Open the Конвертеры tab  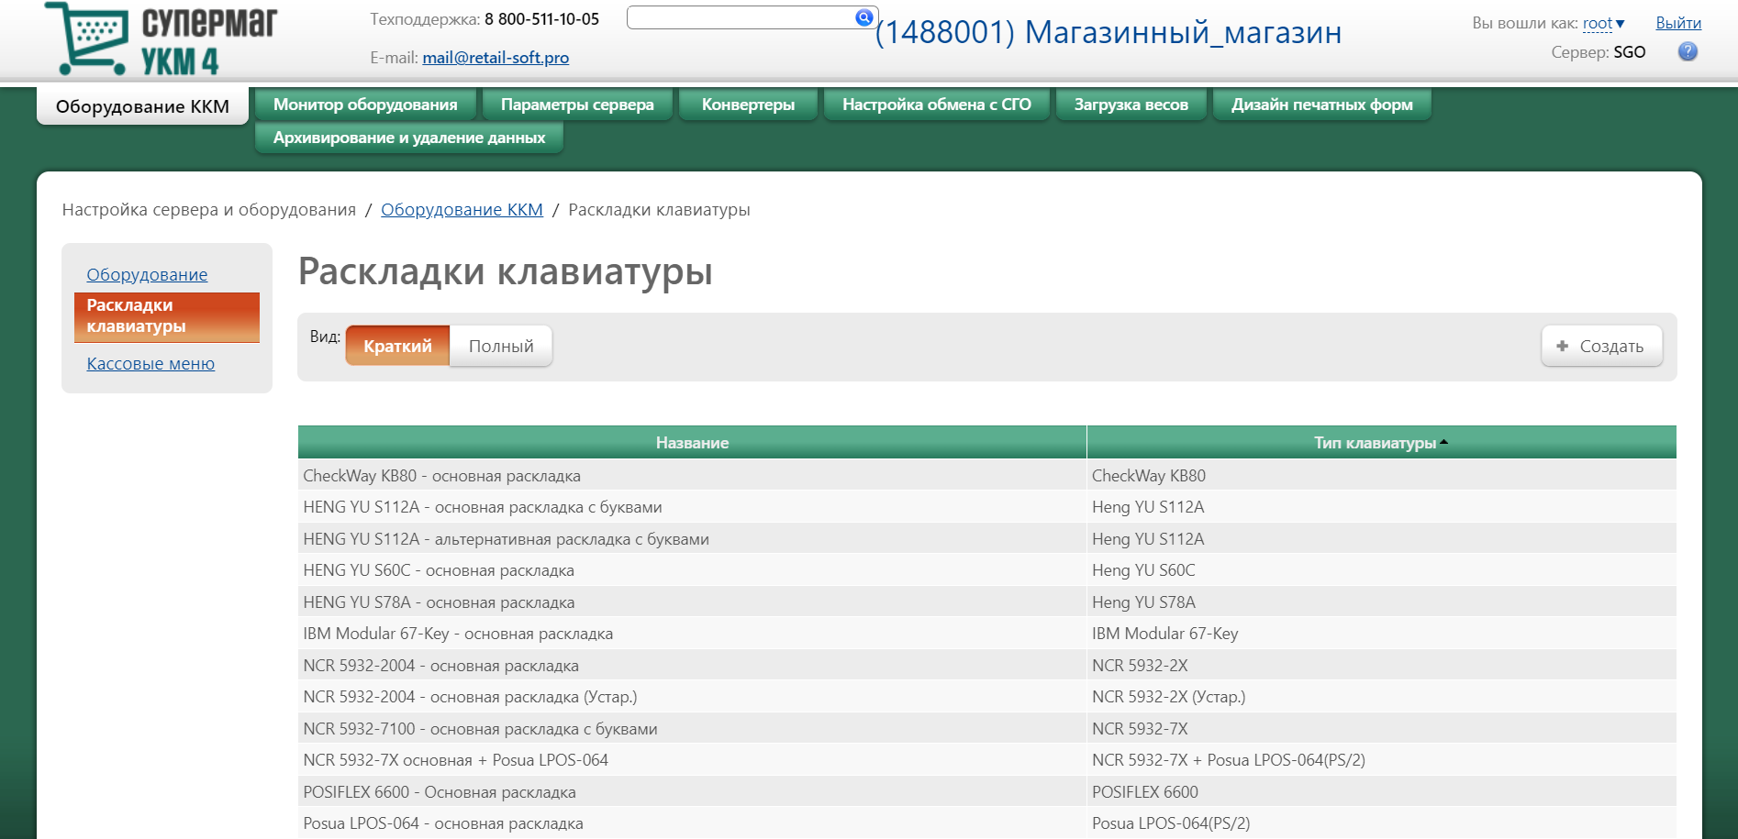[x=748, y=105]
